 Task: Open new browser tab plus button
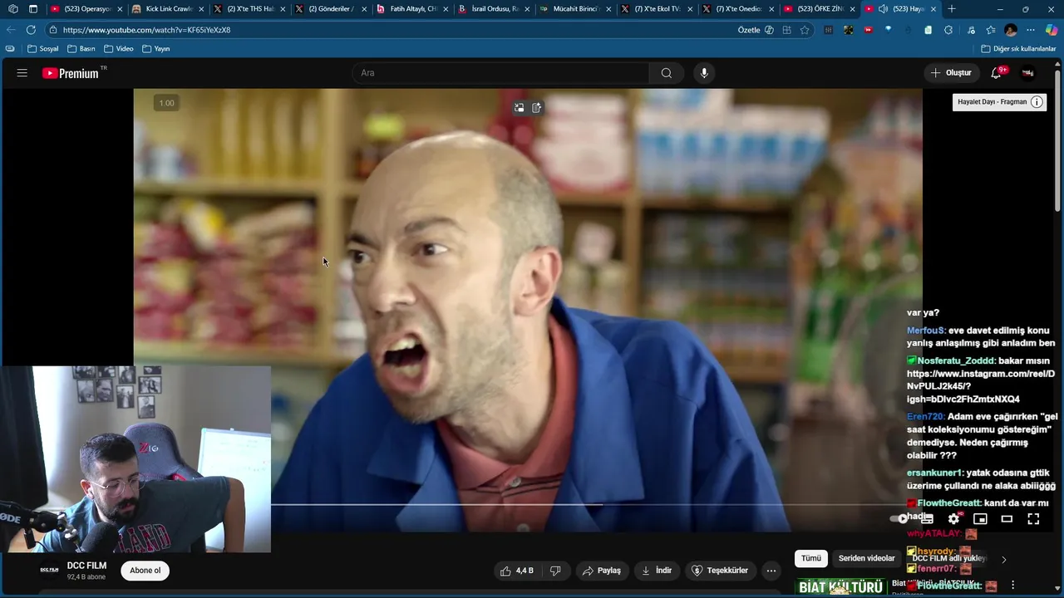pyautogui.click(x=952, y=9)
